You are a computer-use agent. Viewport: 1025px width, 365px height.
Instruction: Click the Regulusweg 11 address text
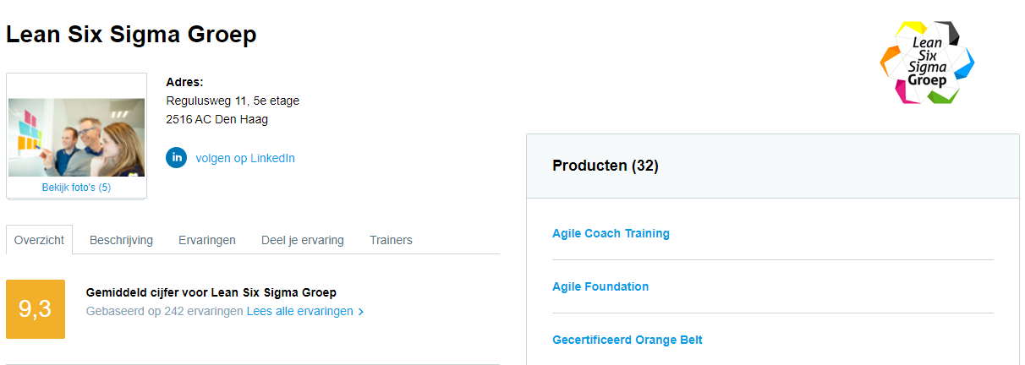[233, 101]
